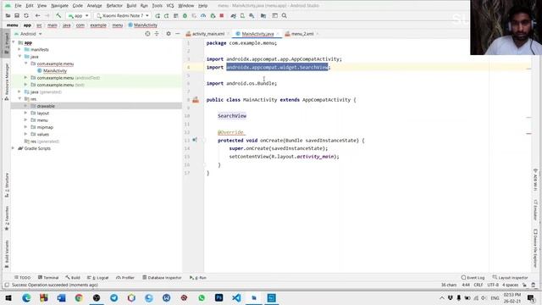This screenshot has width=542, height=305.
Task: Click the override gutter icon on line 13
Action: pyautogui.click(x=195, y=140)
